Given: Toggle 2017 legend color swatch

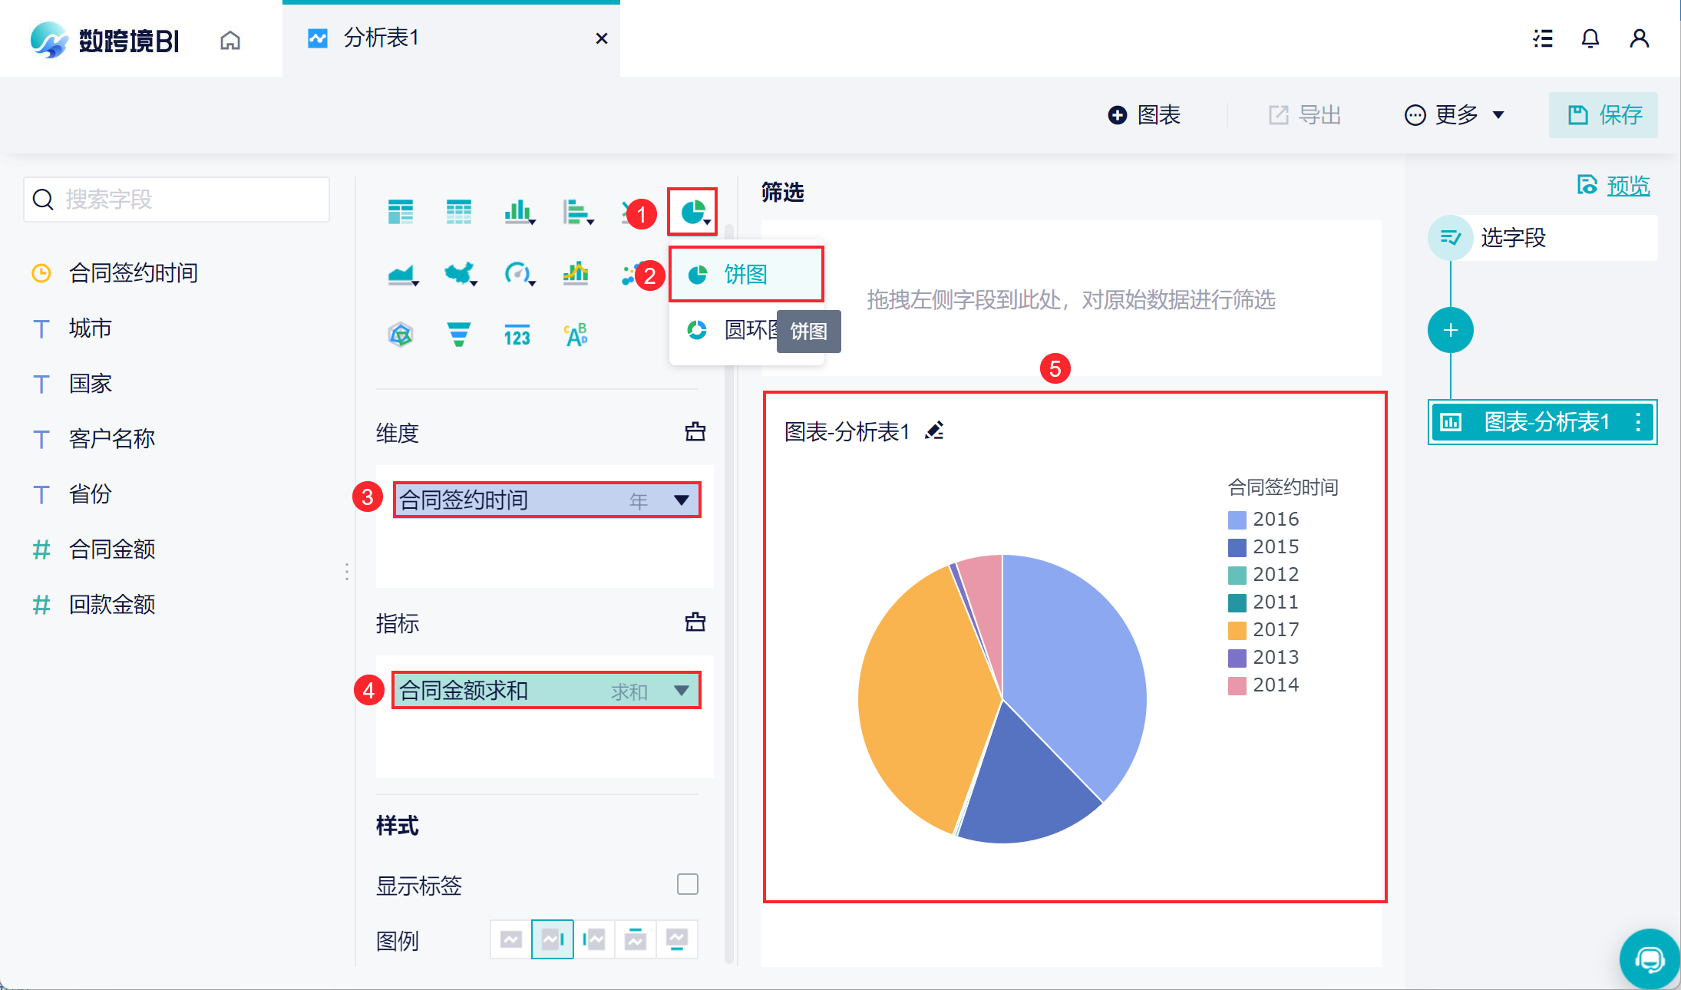Looking at the screenshot, I should pos(1237,631).
